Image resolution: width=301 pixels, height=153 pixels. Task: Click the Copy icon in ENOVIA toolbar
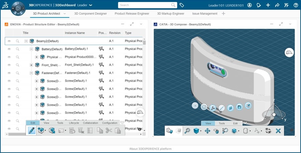100,130
